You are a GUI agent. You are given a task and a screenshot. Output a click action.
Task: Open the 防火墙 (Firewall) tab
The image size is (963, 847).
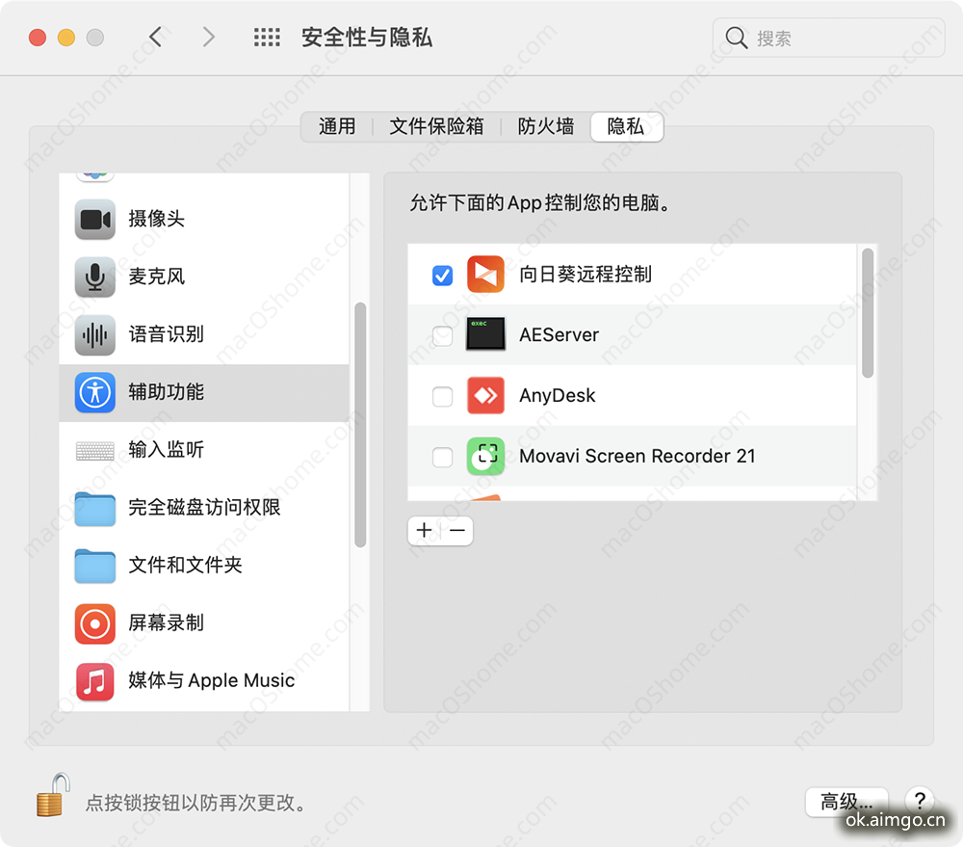pos(545,126)
